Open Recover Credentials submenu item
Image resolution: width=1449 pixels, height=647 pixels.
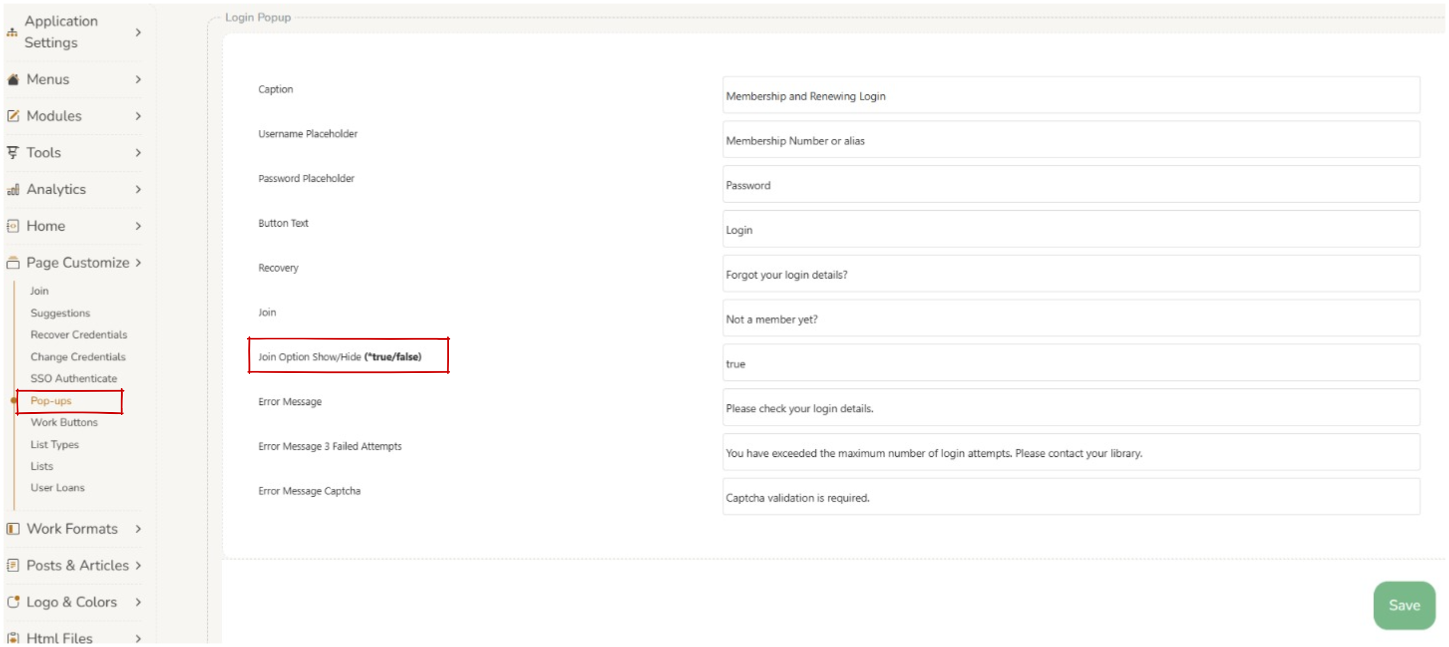pos(79,335)
